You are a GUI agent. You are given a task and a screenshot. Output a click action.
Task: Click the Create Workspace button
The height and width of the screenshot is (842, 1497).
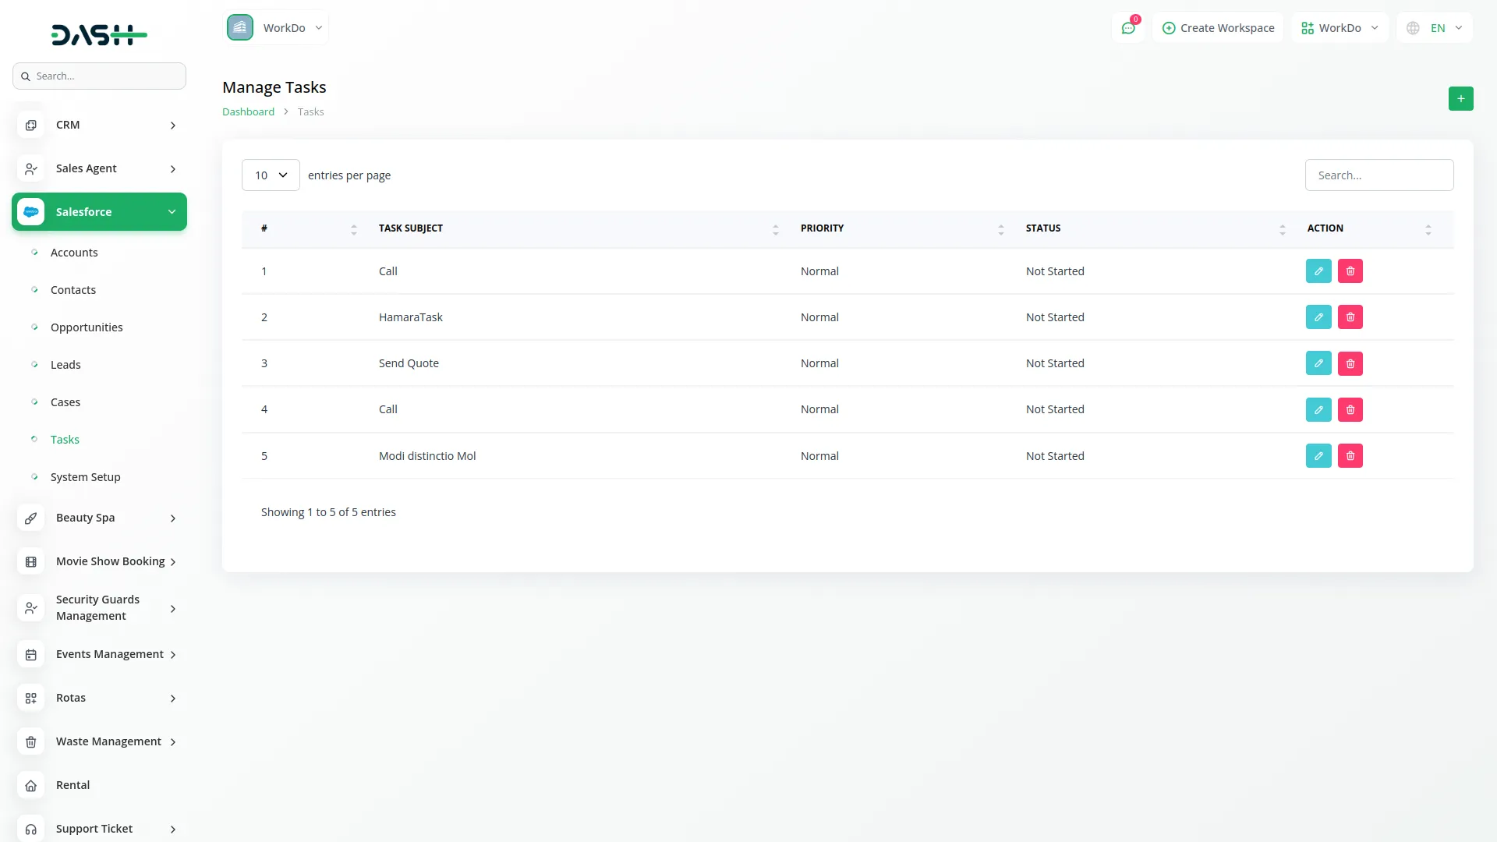tap(1218, 27)
